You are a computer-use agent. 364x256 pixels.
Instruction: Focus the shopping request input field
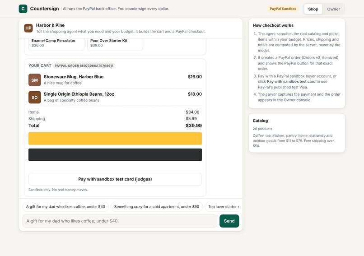pyautogui.click(x=120, y=221)
